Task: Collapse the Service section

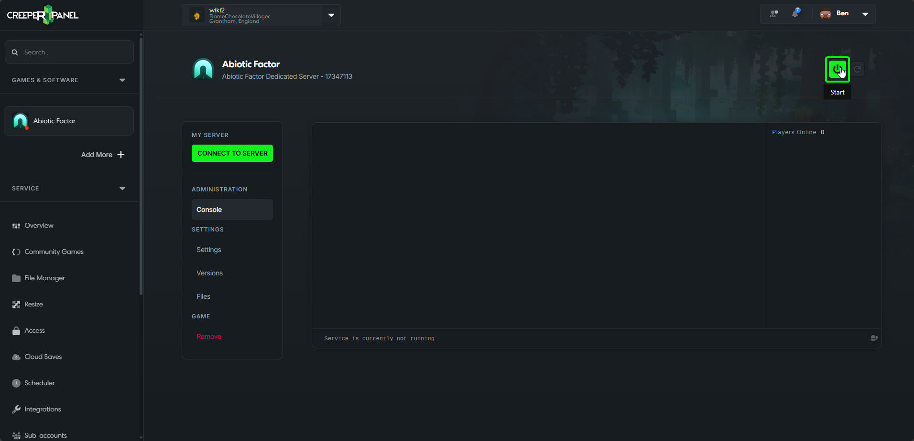Action: (122, 189)
